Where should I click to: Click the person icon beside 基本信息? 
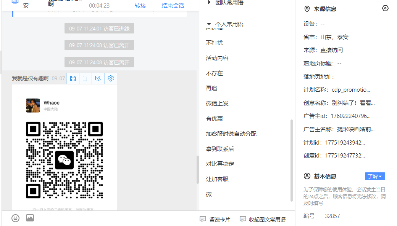pos(307,176)
